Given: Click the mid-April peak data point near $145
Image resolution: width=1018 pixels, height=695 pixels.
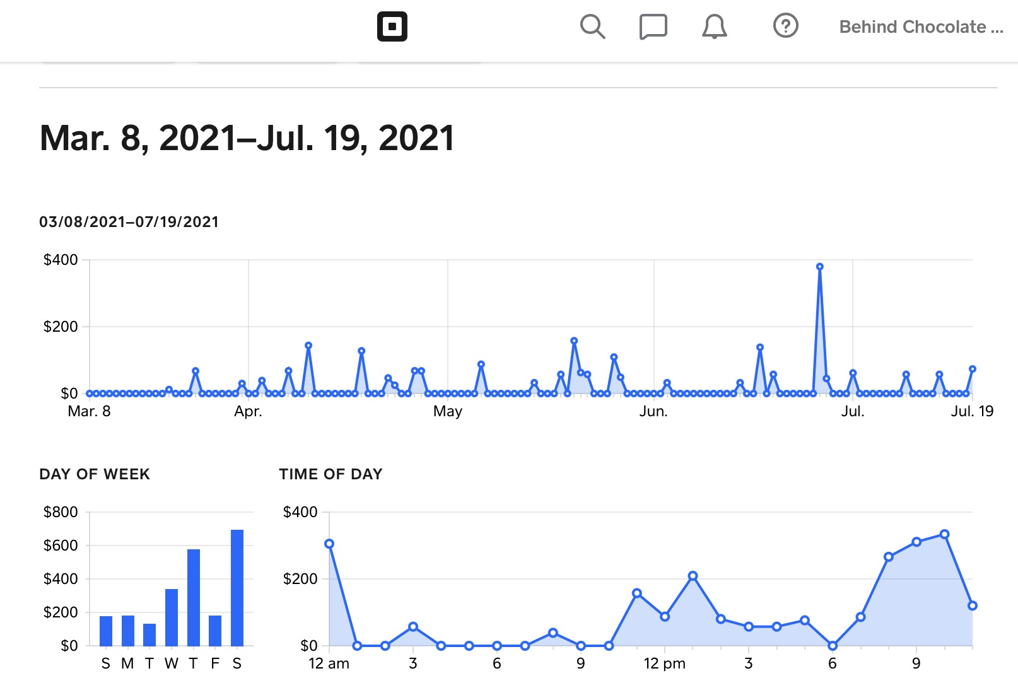Looking at the screenshot, I should [308, 346].
